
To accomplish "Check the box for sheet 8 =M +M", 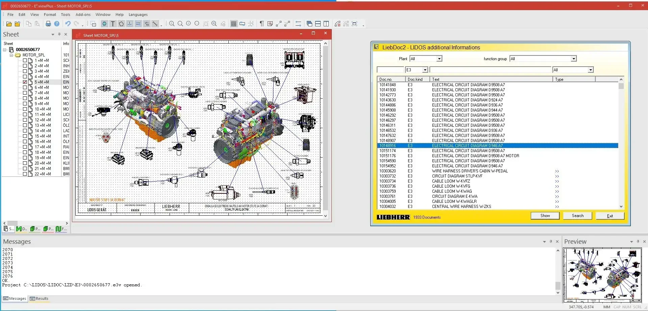I will click(x=25, y=98).
